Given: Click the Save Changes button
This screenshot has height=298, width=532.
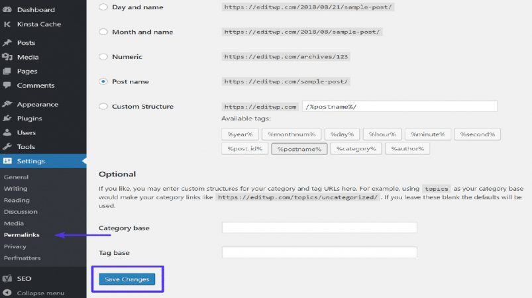Looking at the screenshot, I should 127,279.
